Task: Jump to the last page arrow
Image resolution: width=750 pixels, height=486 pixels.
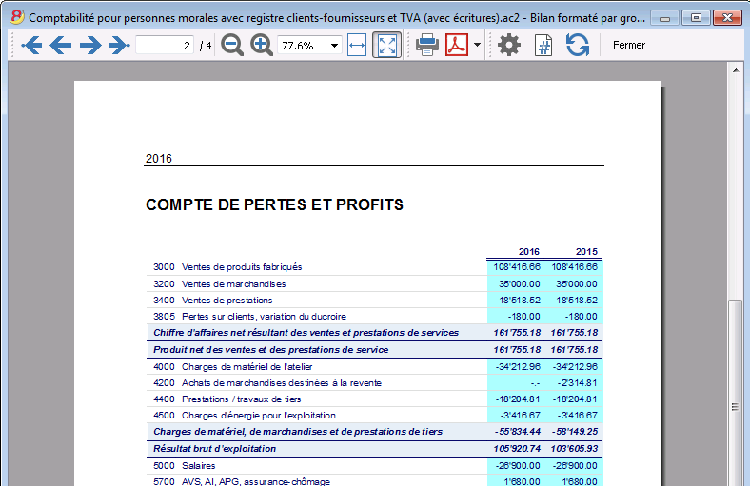Action: 120,46
